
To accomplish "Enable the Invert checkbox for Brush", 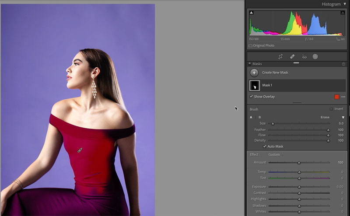I will point(331,109).
